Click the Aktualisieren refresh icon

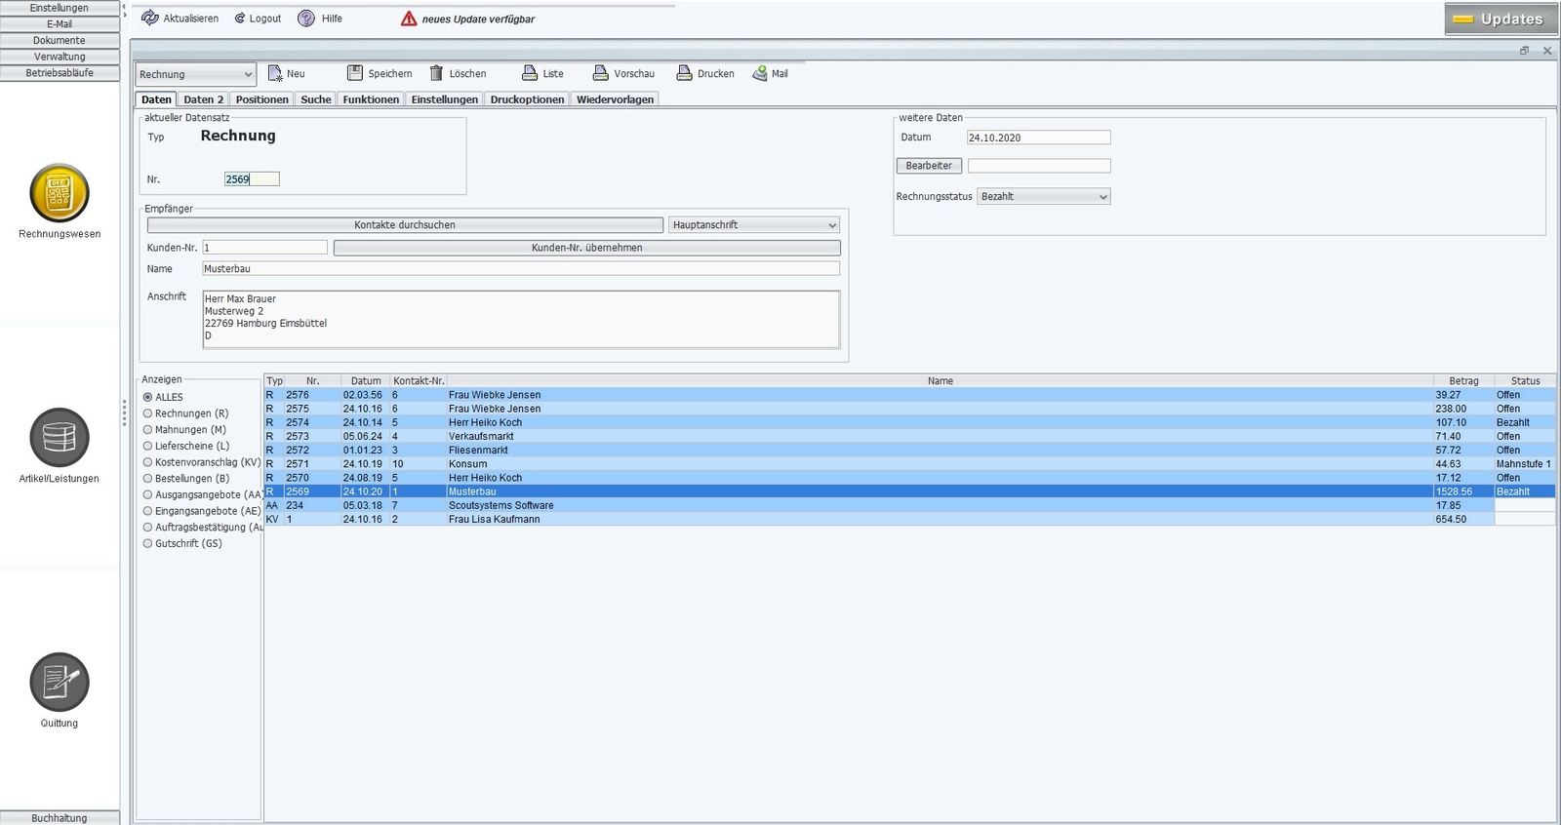pyautogui.click(x=150, y=19)
